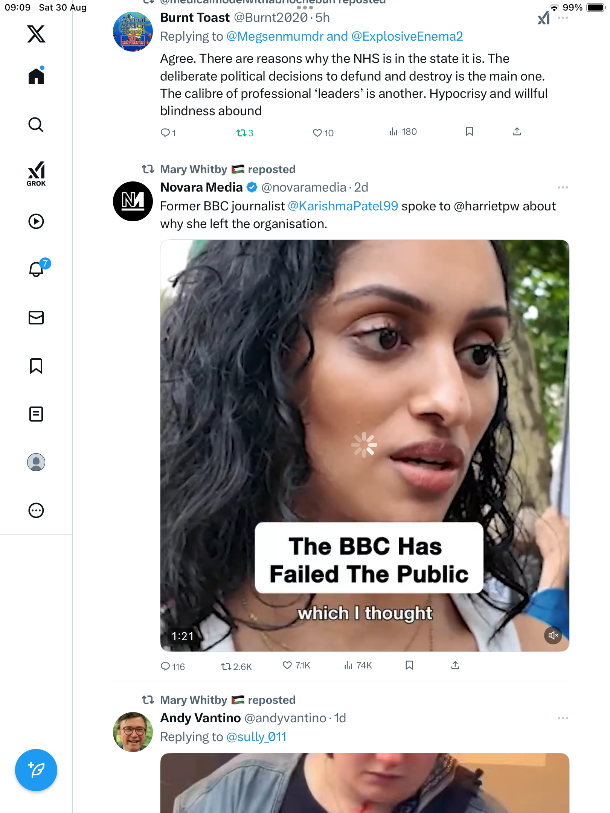The height and width of the screenshot is (813, 610).
Task: Open the @sully_011 reply link
Action: click(256, 737)
